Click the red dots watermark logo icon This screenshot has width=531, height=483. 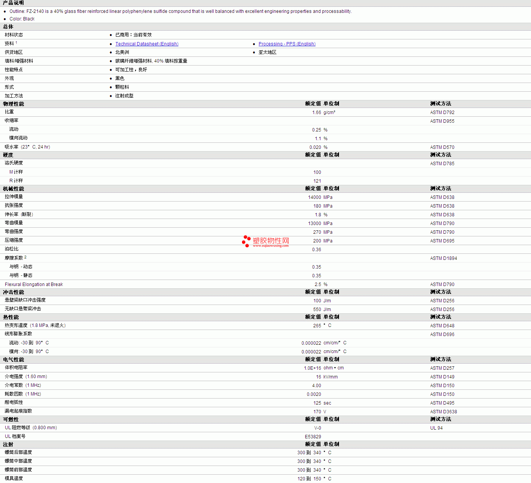point(246,241)
